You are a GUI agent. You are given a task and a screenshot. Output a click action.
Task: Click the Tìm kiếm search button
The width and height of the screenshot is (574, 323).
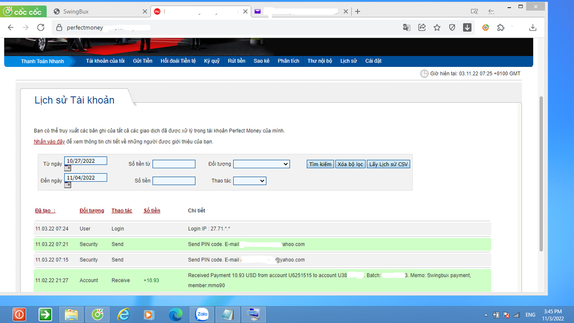tap(320, 164)
